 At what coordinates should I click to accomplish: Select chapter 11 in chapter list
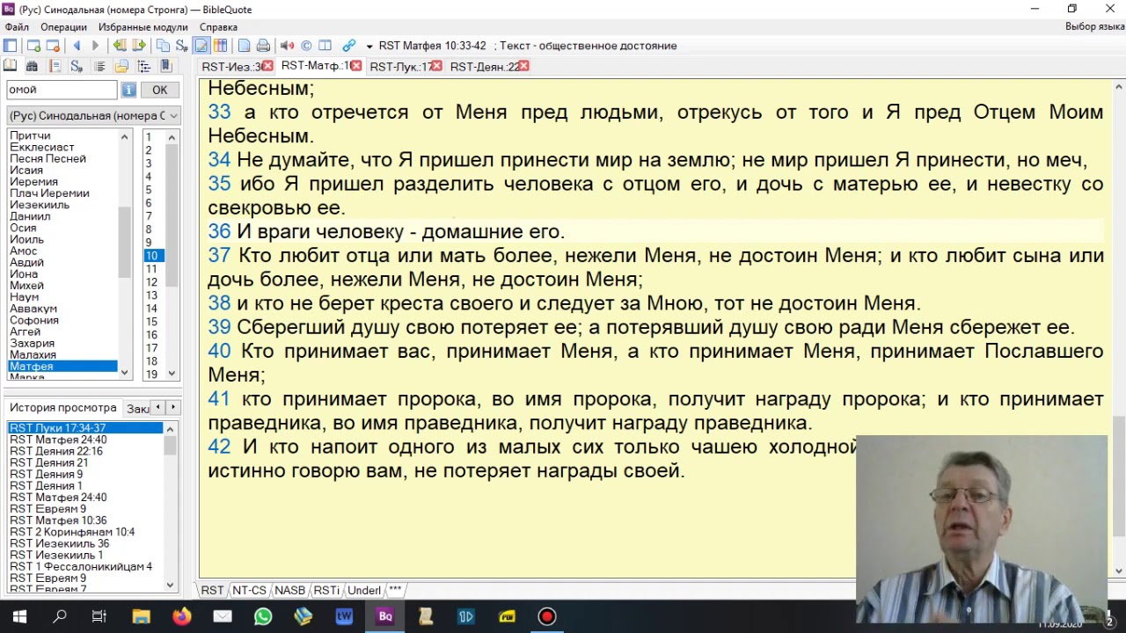(152, 269)
